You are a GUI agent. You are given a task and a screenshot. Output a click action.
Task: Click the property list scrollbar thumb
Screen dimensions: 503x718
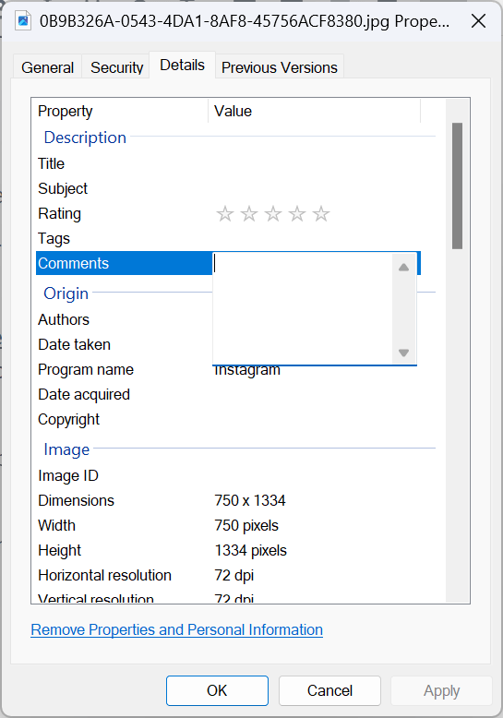(457, 185)
